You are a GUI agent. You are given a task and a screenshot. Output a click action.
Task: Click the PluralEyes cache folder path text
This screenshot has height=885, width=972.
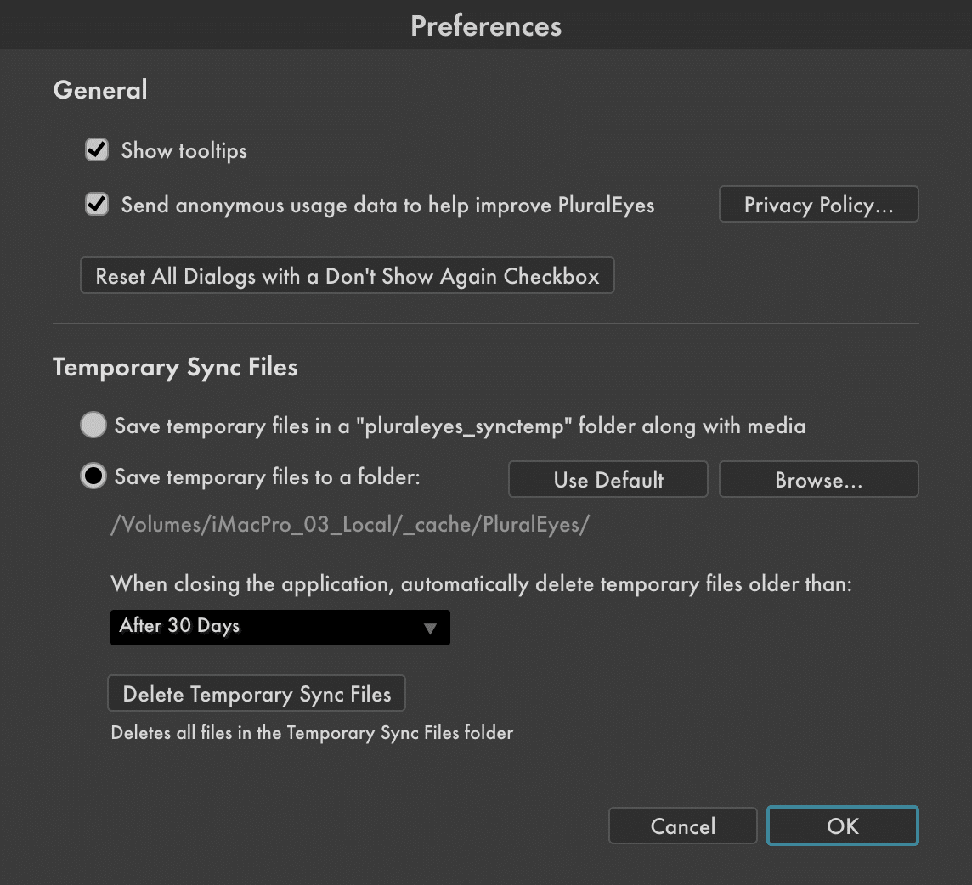pos(349,525)
